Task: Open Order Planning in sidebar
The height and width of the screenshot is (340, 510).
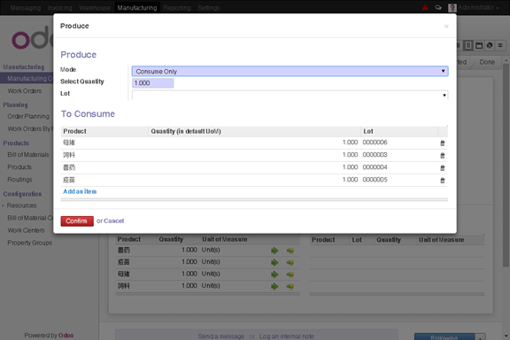Action: point(28,117)
